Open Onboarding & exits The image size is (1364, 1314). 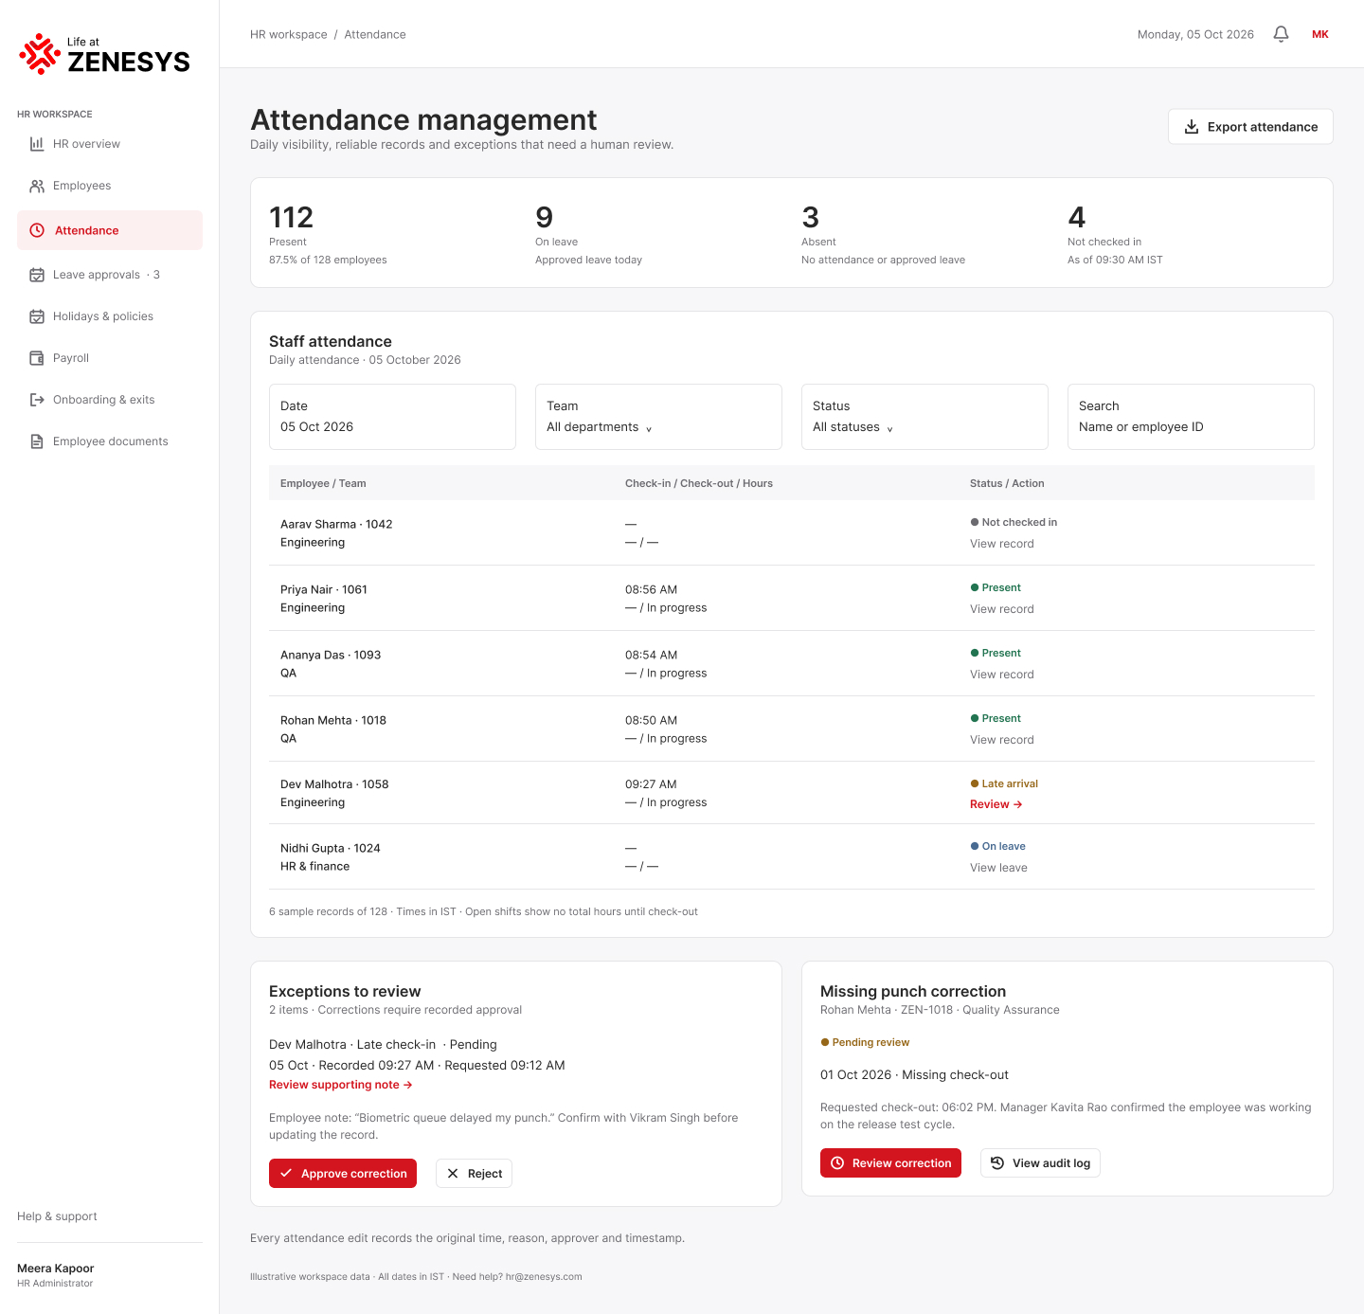110,400
